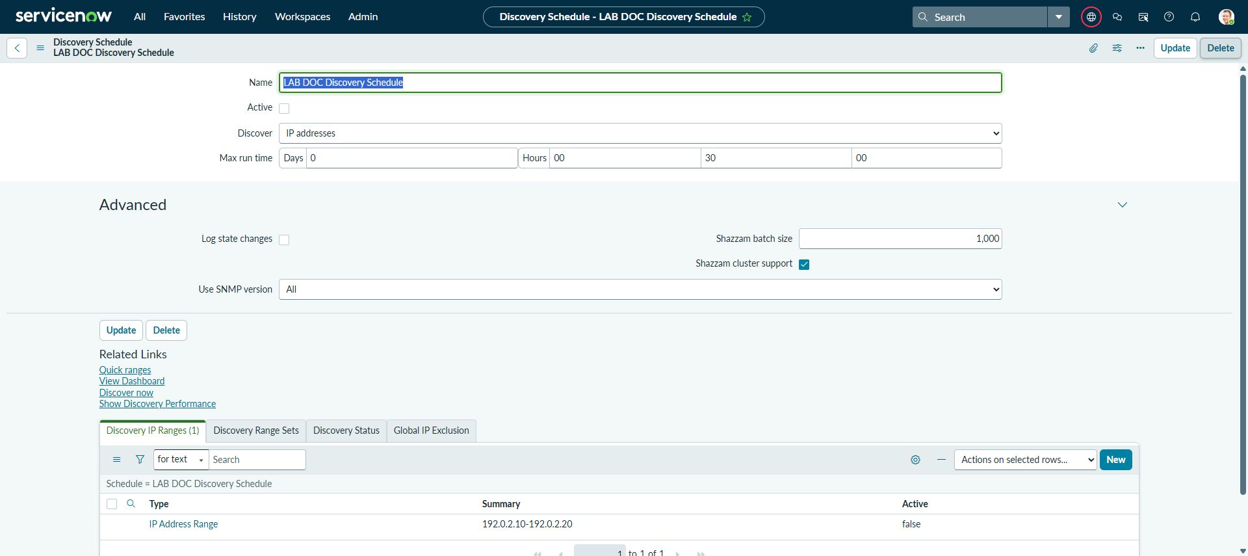Switch to Global IP Exclusion tab

[x=432, y=430]
